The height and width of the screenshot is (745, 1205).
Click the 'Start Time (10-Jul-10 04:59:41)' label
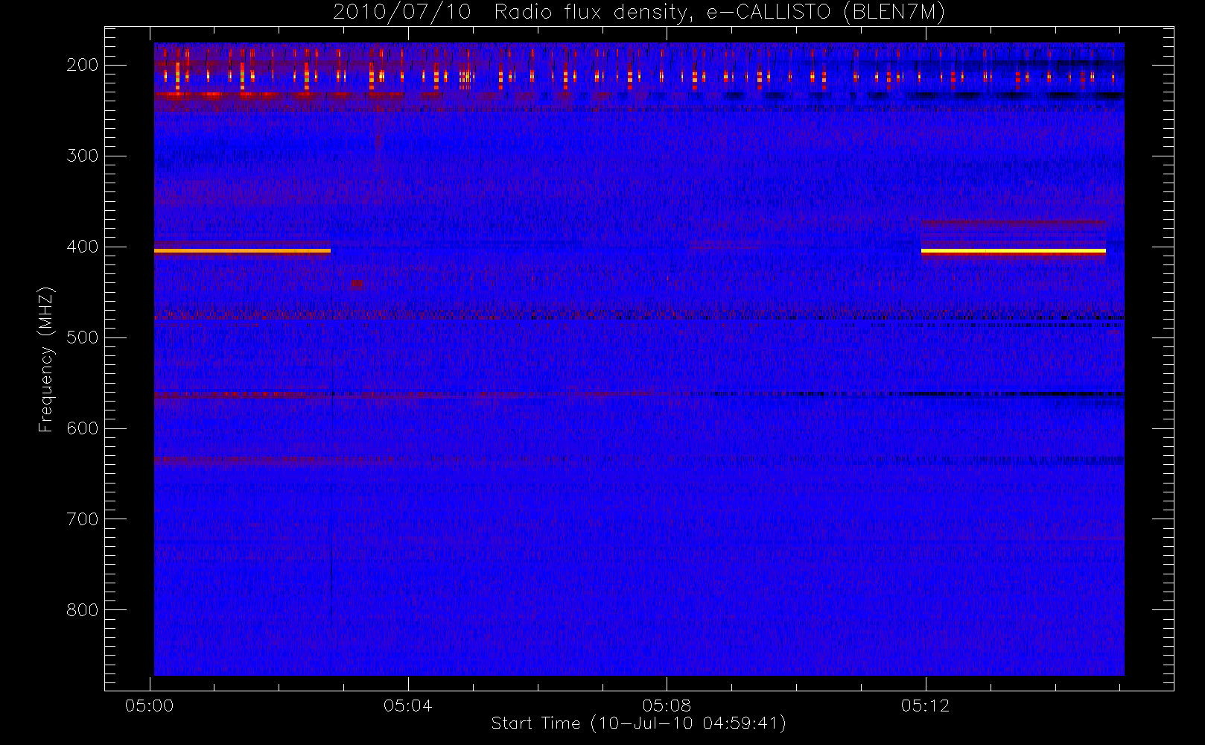(639, 723)
